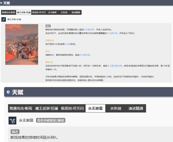Click the diamond icon in the upper 天赋 header
The image size is (173, 142).
point(1,3)
